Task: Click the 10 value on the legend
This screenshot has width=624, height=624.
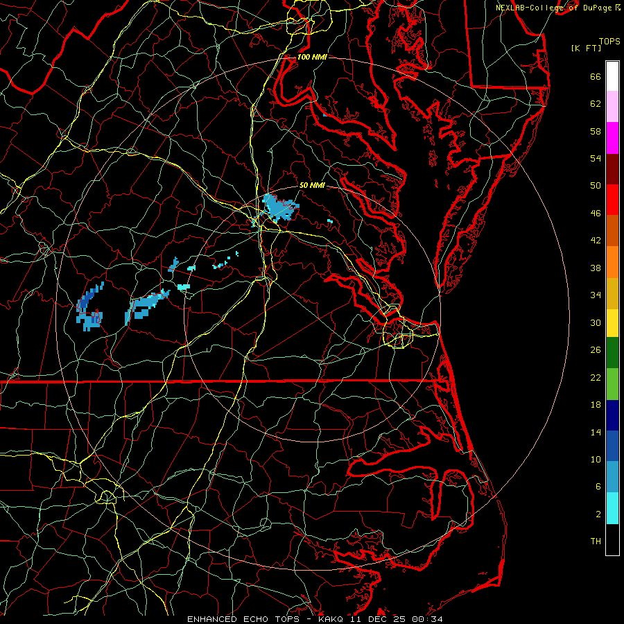Action: tap(596, 459)
